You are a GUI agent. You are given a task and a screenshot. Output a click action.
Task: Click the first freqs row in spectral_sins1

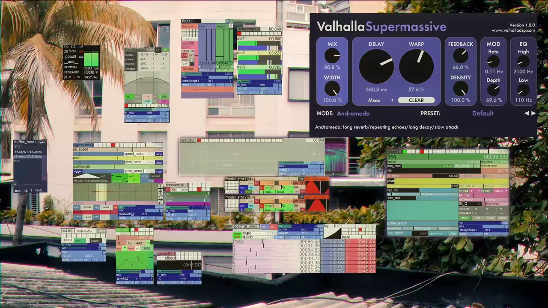[x=277, y=242]
